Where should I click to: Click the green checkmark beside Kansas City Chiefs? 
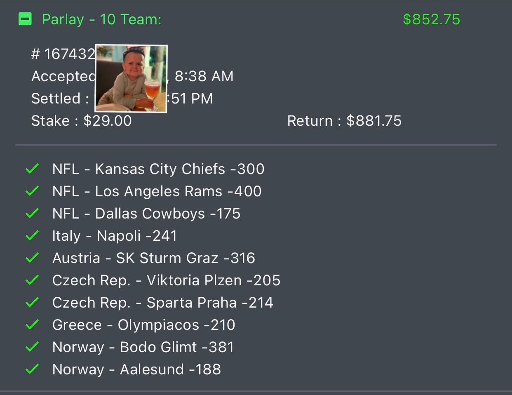32,169
